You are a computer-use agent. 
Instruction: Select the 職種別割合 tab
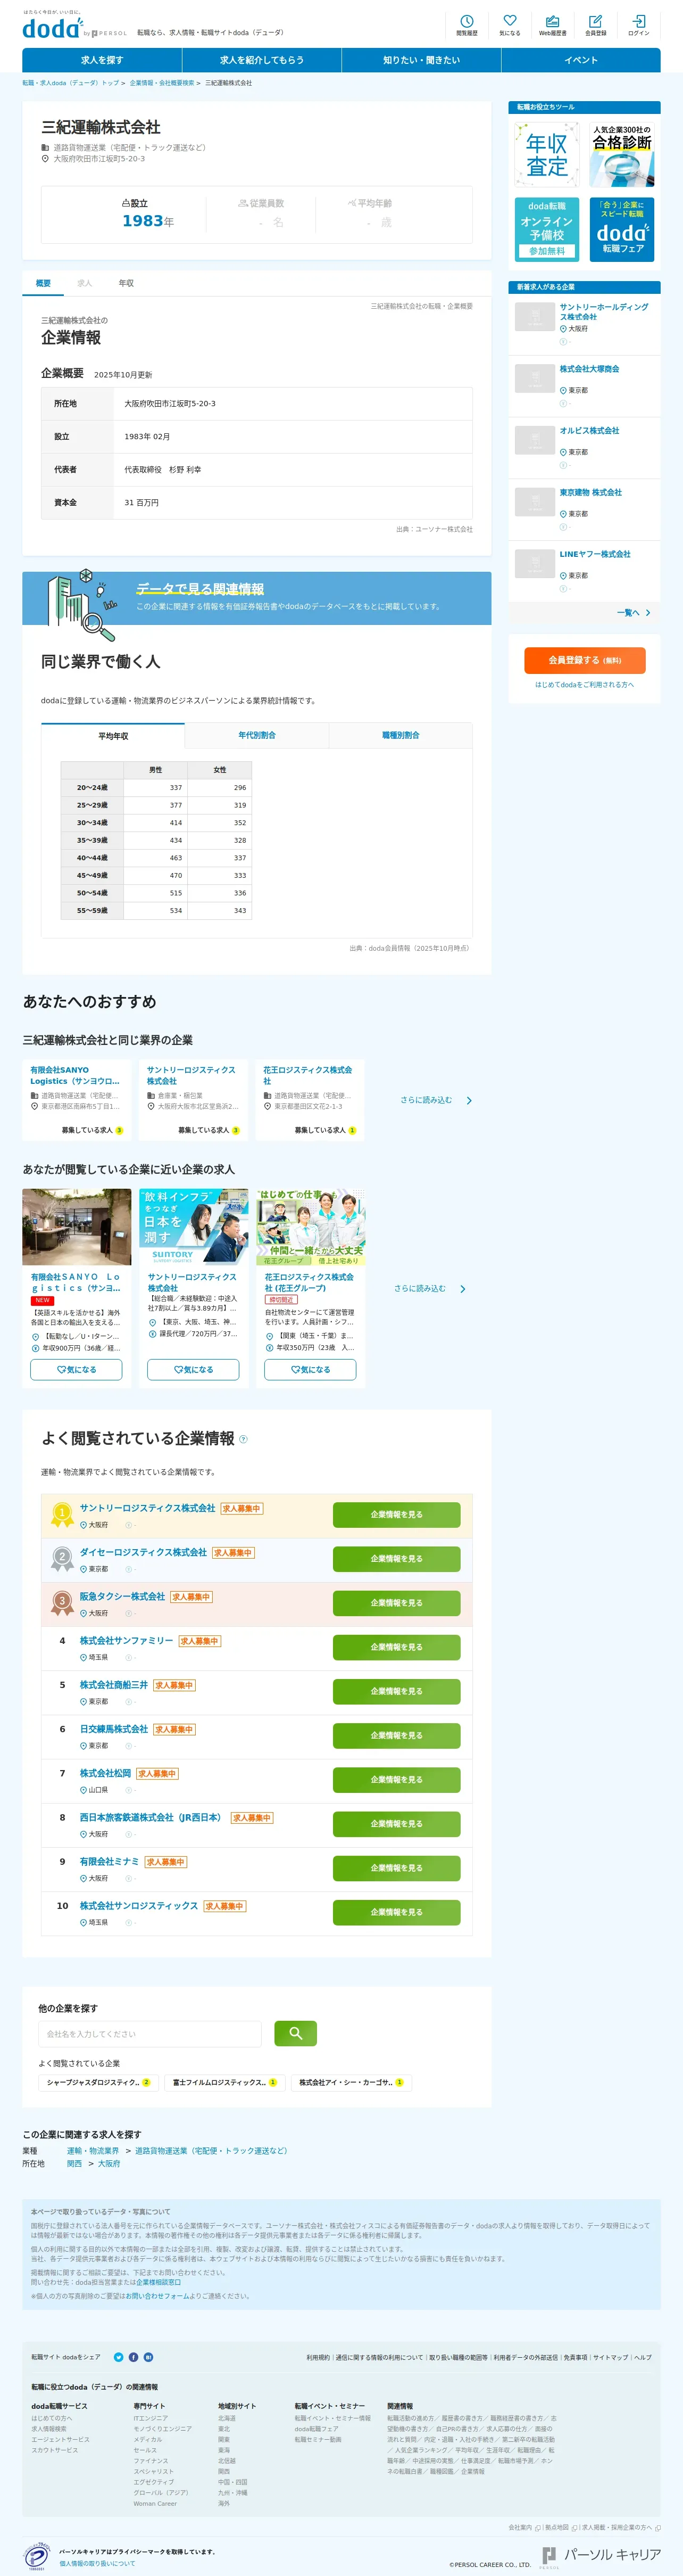(x=401, y=736)
